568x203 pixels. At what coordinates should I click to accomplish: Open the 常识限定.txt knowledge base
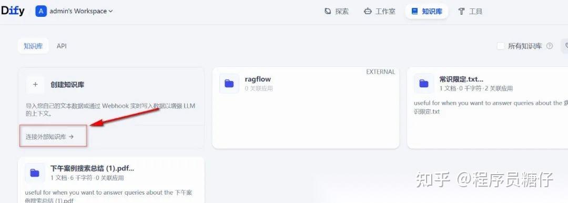click(x=488, y=108)
